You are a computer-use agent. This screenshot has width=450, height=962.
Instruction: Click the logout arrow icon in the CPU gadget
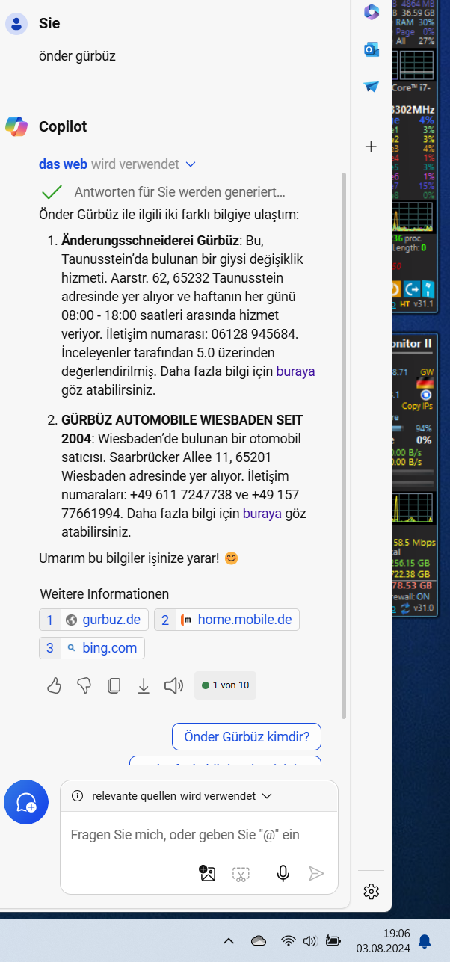point(412,289)
